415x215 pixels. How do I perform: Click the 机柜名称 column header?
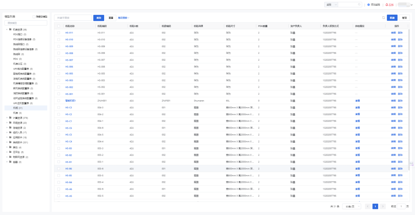tap(70, 26)
